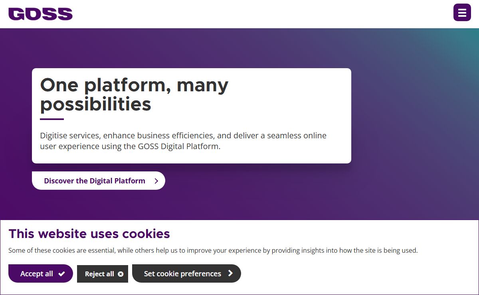Click the arrow on Discover the Digital Platform
The width and height of the screenshot is (479, 295).
tap(156, 181)
